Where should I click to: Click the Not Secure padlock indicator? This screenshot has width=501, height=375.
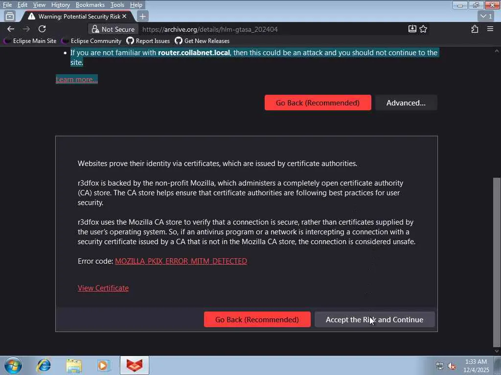click(113, 29)
